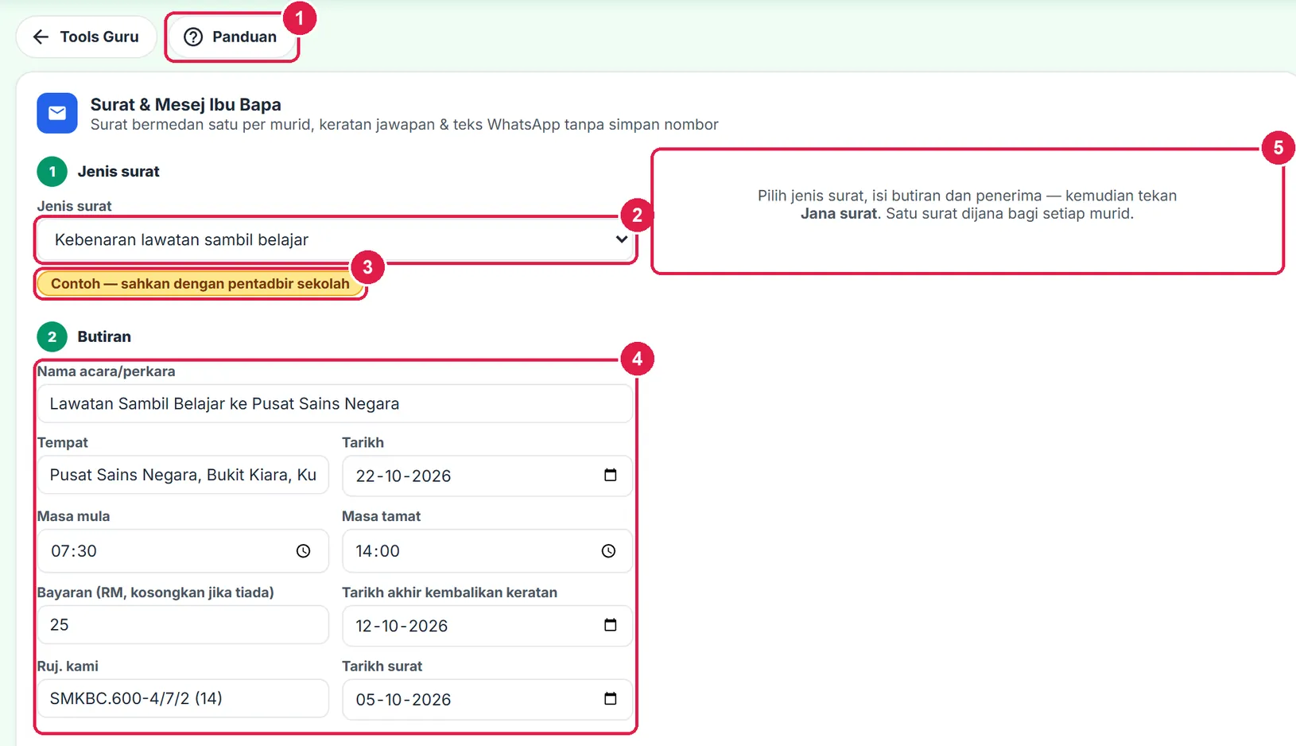Focus the Tarikh date field showing 22-10-2026
The width and height of the screenshot is (1296, 746).
click(487, 476)
